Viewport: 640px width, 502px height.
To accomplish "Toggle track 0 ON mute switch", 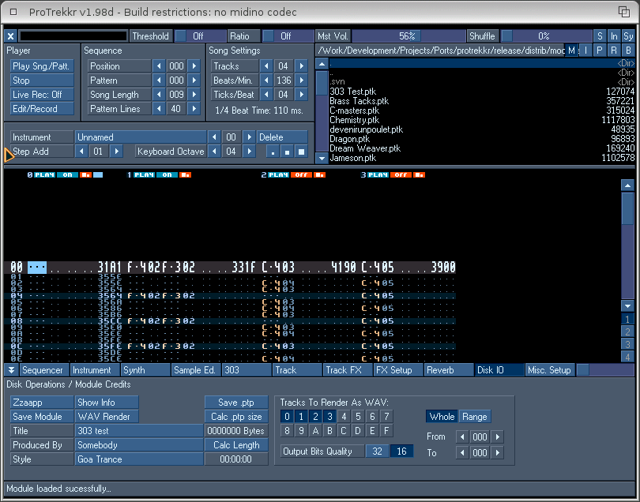I will click(69, 174).
